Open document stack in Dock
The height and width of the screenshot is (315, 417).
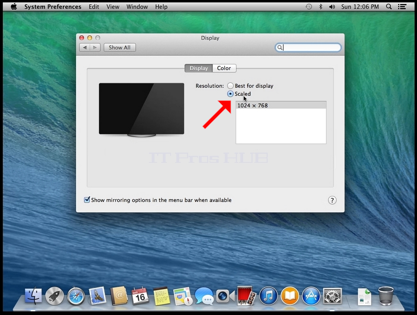[x=365, y=297]
